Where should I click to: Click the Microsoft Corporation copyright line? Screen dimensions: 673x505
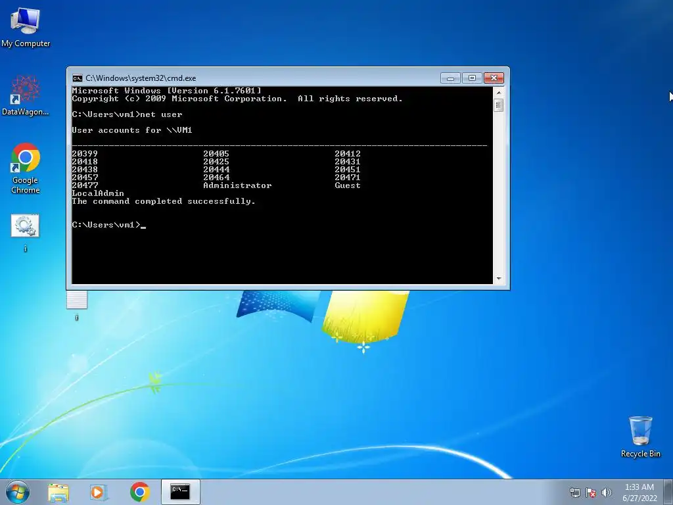tap(237, 99)
